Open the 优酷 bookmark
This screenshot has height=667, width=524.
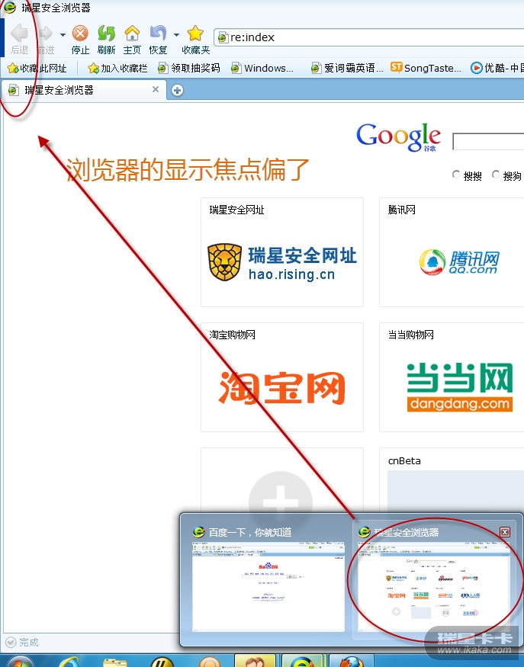[x=497, y=68]
